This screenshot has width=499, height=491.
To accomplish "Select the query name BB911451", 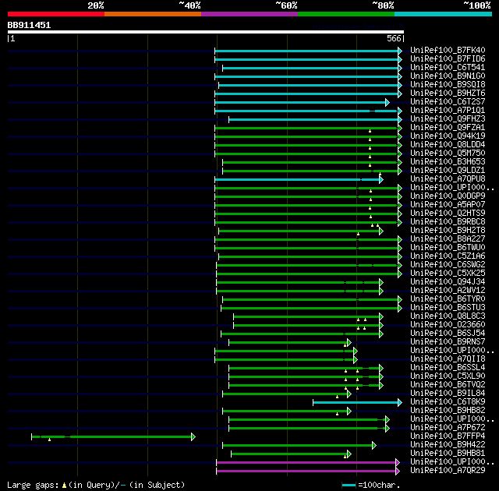I will (x=29, y=25).
